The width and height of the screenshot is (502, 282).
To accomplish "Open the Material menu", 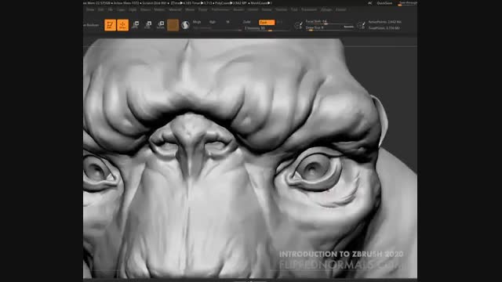I will tap(175, 10).
